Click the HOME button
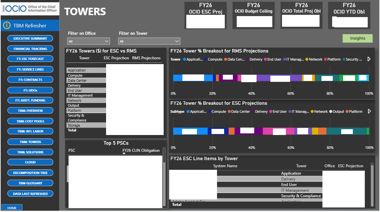The image size is (380, 212). [x=12, y=208]
